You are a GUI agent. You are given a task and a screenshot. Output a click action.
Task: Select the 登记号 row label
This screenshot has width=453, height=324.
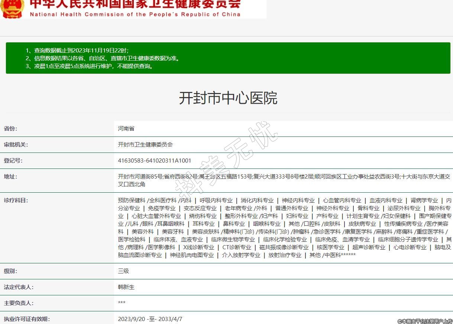(13, 161)
